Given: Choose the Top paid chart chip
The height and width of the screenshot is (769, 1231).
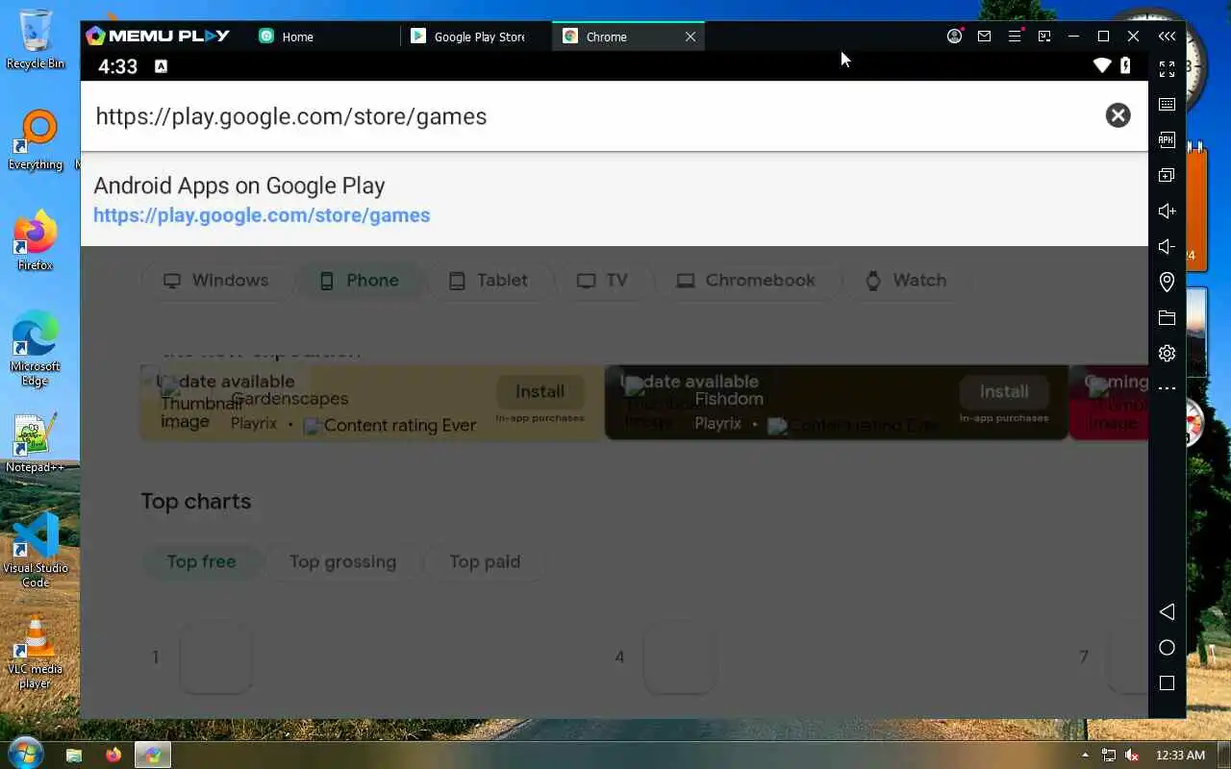Looking at the screenshot, I should tap(485, 561).
